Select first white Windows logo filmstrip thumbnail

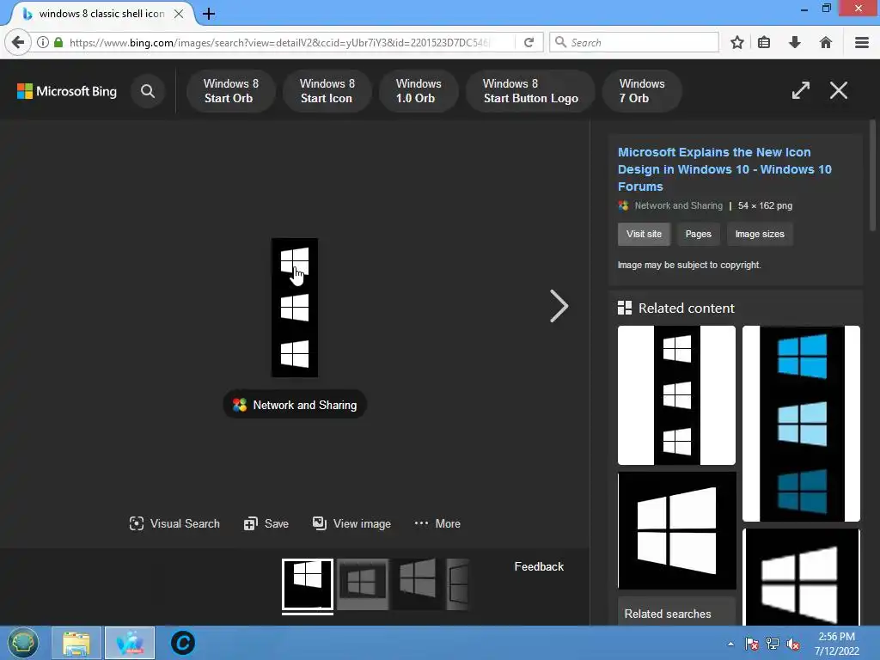point(308,584)
